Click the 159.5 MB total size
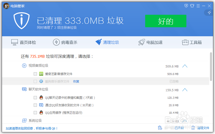This screenshot has width=215, height=134. (x=172, y=90)
